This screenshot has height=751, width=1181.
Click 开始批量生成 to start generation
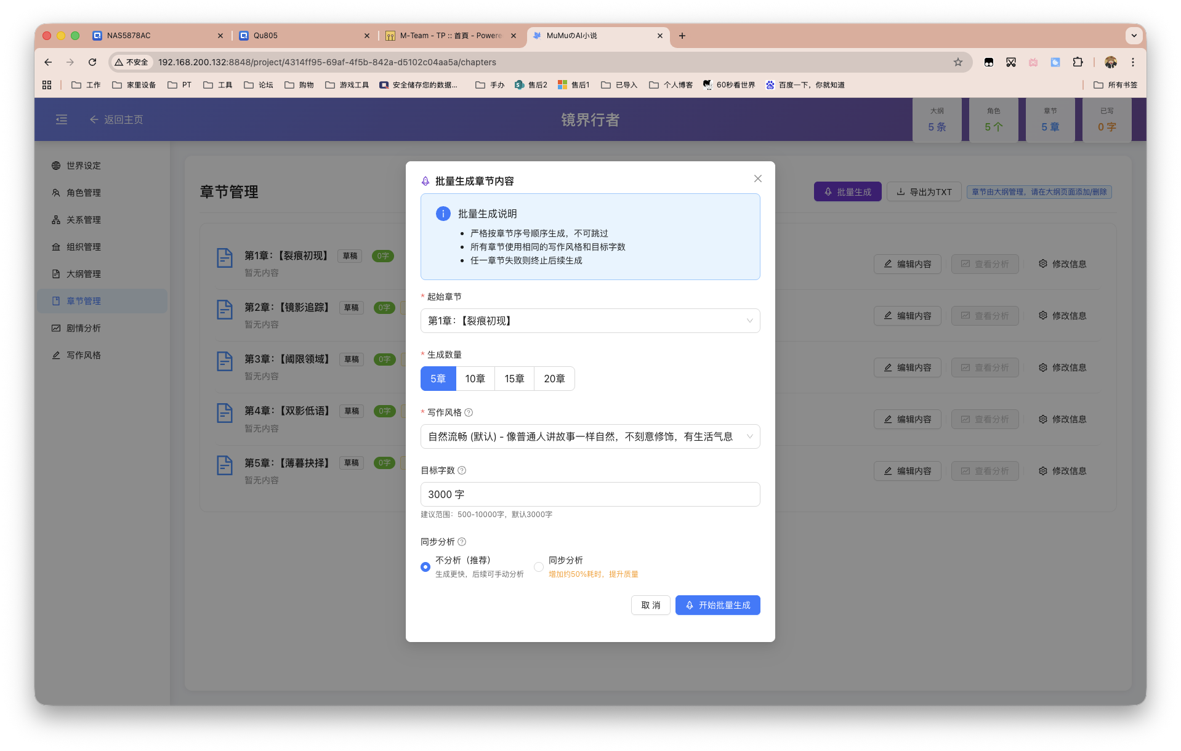717,604
